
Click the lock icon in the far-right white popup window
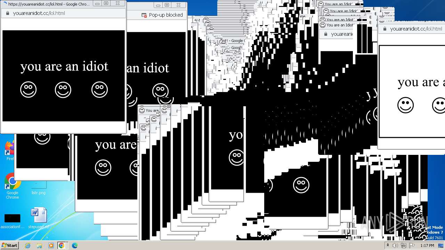[385, 29]
